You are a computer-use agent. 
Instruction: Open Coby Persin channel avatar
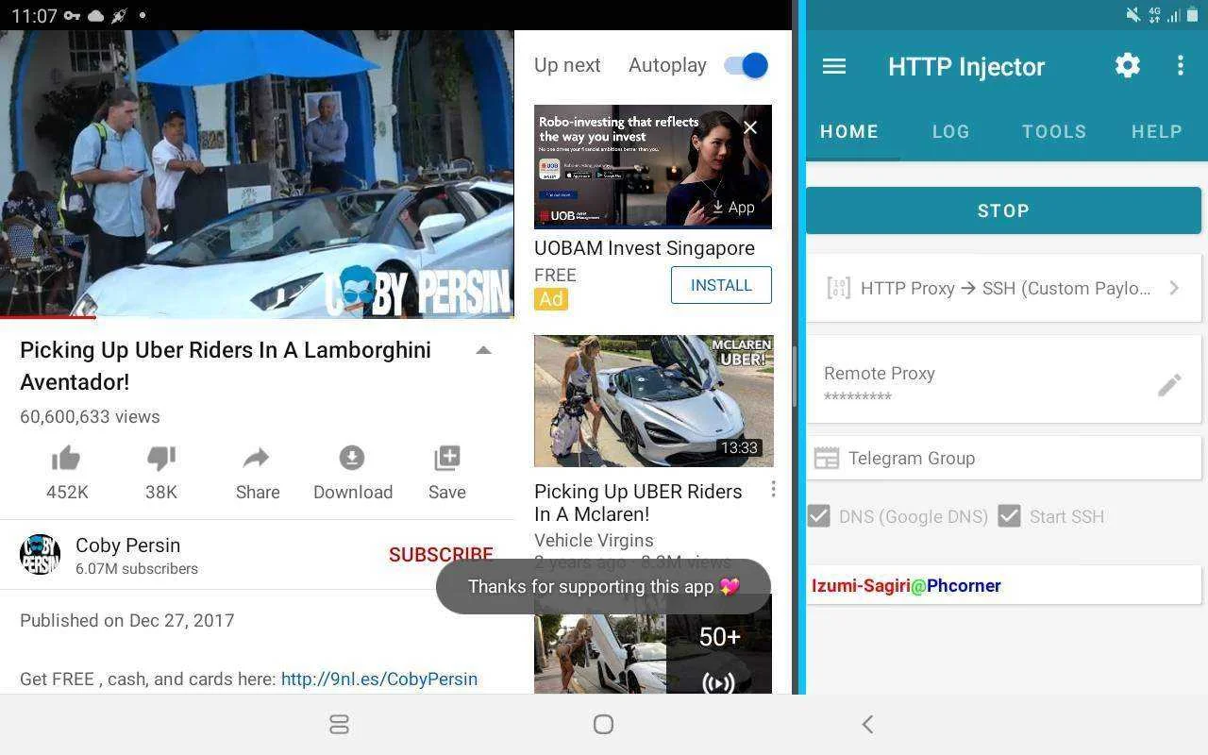(40, 555)
